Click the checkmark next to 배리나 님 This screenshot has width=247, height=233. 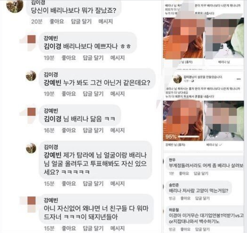[x=220, y=145]
